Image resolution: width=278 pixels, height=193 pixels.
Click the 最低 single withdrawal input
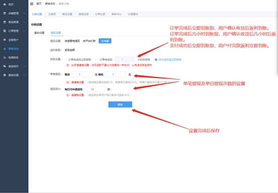click(x=116, y=74)
